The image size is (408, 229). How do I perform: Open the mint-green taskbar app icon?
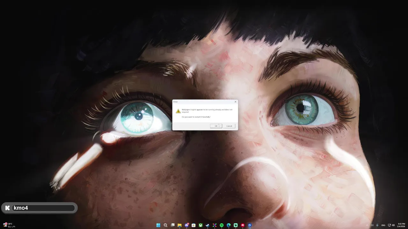[x=236, y=225]
